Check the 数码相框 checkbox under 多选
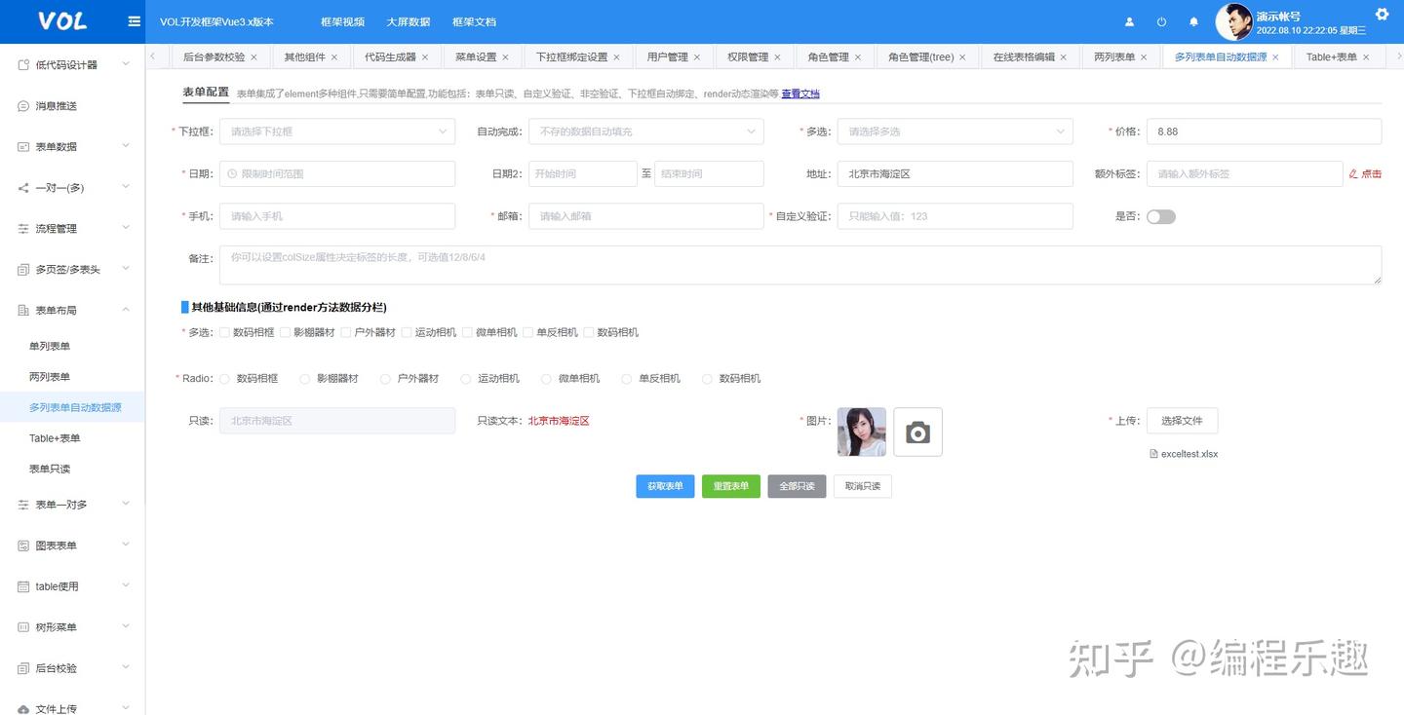 pos(224,332)
